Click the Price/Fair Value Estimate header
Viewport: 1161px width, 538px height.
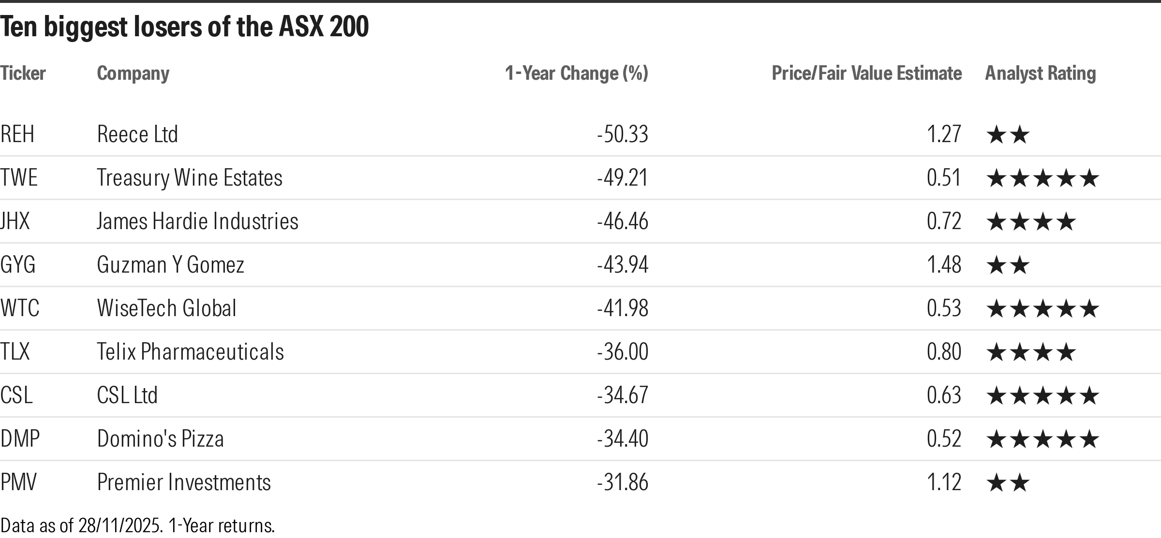(866, 73)
